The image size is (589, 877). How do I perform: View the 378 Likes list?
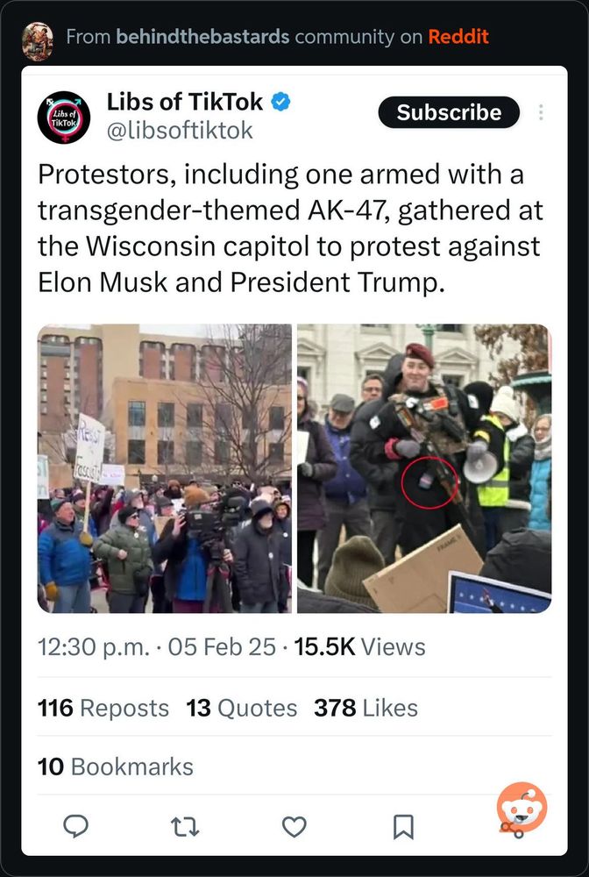[365, 708]
